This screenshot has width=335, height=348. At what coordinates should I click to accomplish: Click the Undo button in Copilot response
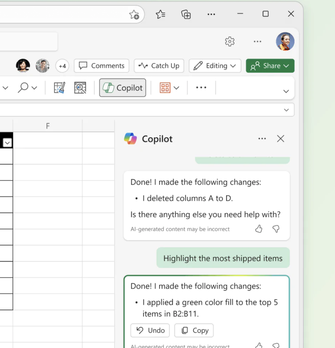(150, 330)
